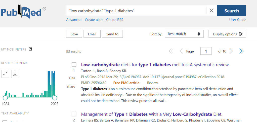Open the Sort by Best match dropdown
The width and height of the screenshot is (257, 122).
[184, 34]
